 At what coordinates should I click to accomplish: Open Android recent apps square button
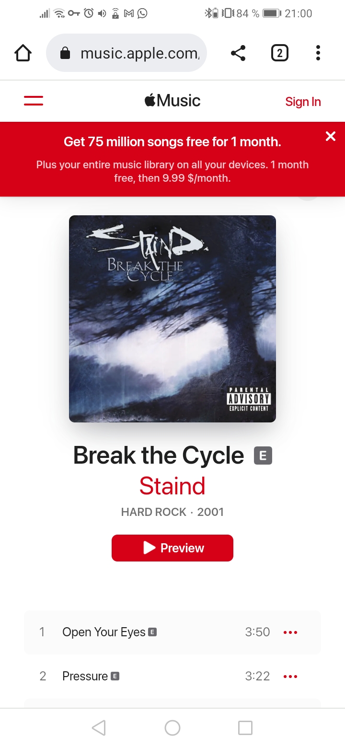245,728
